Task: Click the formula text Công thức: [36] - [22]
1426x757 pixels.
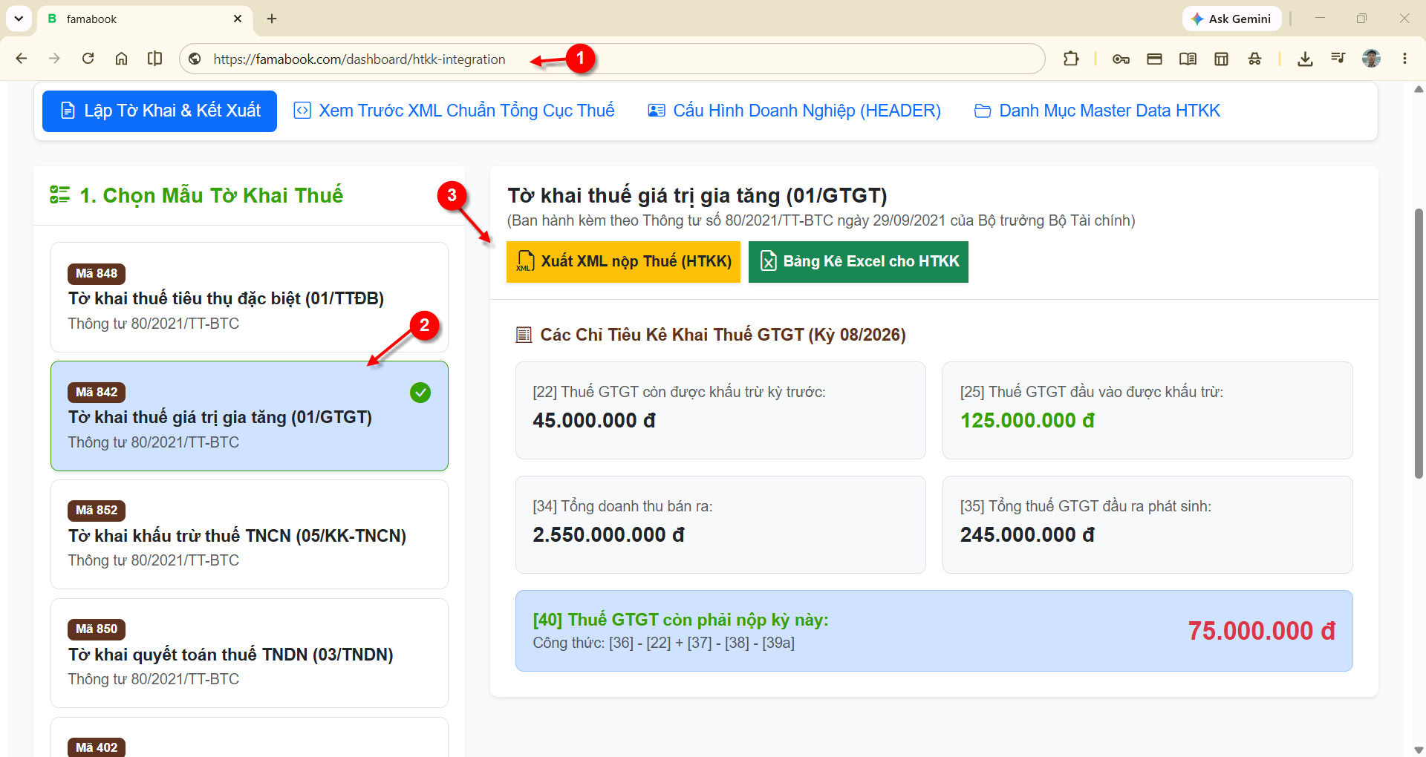Action: [x=663, y=643]
